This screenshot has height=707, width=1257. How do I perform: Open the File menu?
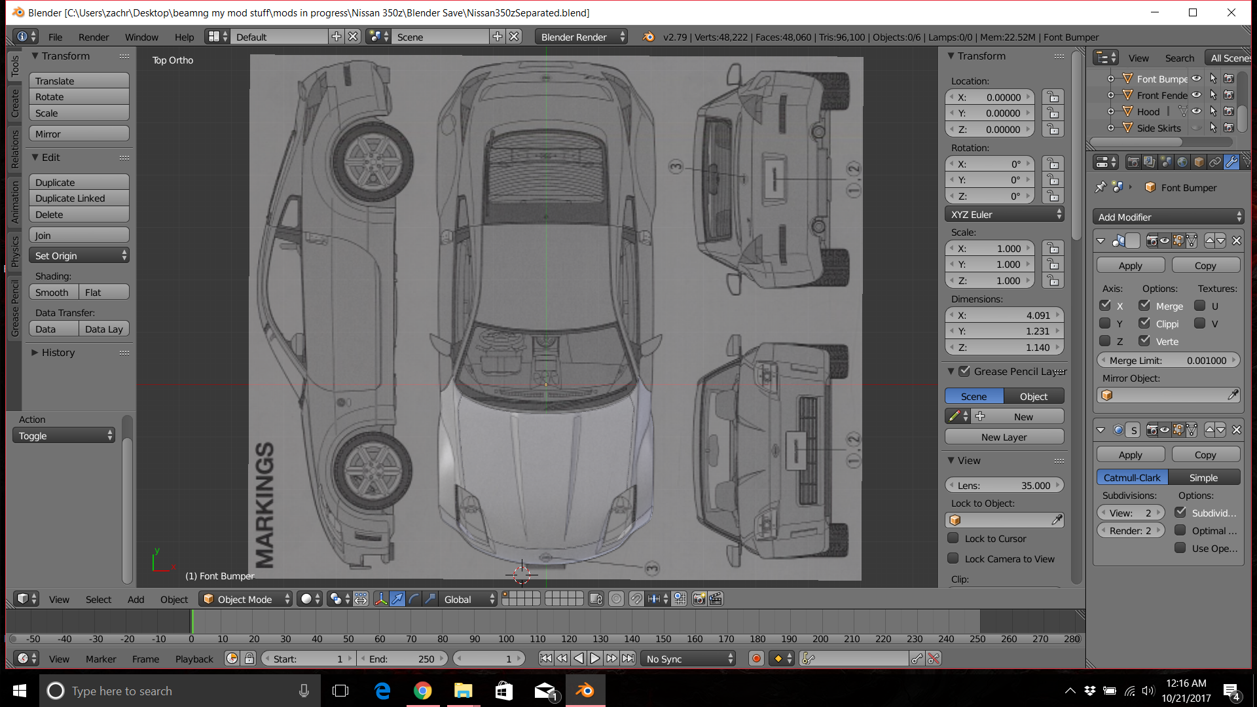coord(56,37)
